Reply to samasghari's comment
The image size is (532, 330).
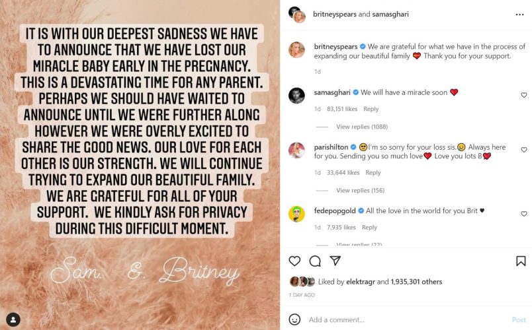click(371, 109)
